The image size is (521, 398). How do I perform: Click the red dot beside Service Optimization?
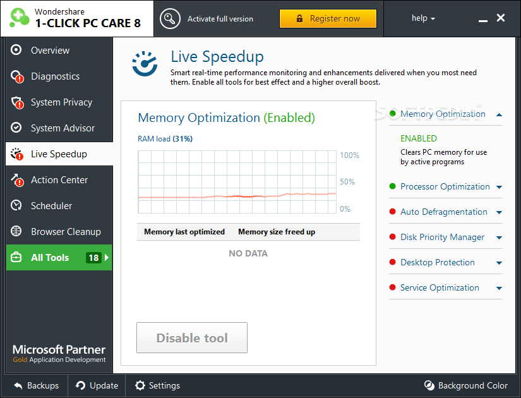[392, 287]
